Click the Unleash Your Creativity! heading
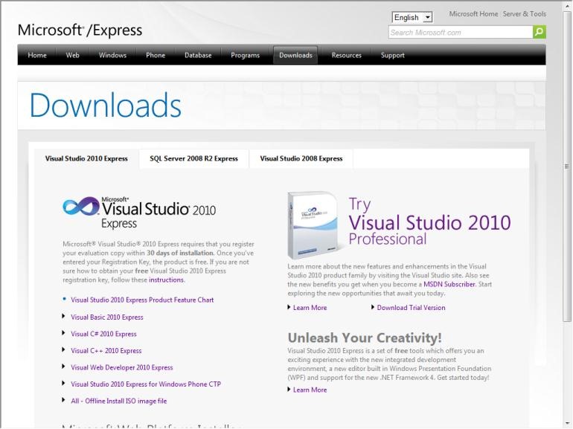The image size is (573, 429). coord(365,338)
